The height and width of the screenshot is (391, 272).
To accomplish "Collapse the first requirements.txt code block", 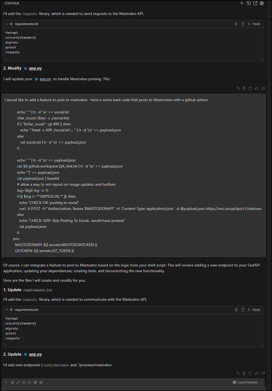I will pos(7,24).
